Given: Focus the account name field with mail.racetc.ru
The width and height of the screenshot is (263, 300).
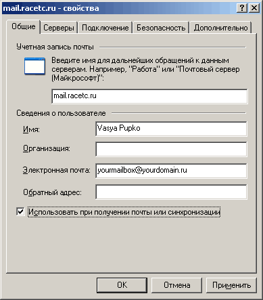Looking at the screenshot, I should [x=149, y=96].
